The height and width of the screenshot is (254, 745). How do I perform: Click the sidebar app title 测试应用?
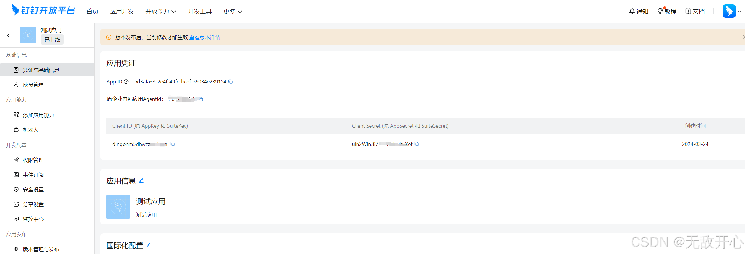pos(51,30)
